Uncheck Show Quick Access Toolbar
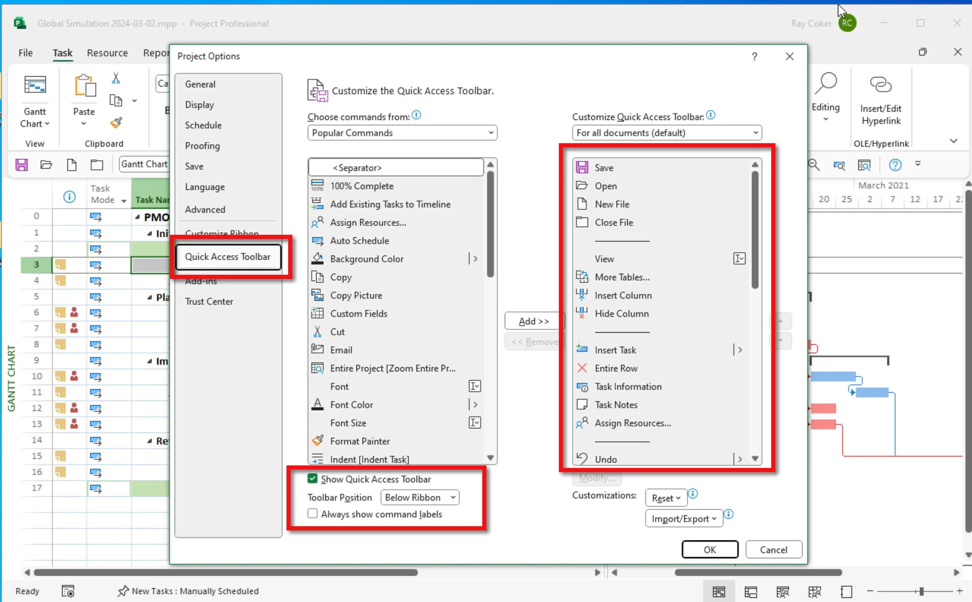The width and height of the screenshot is (972, 602). (312, 479)
